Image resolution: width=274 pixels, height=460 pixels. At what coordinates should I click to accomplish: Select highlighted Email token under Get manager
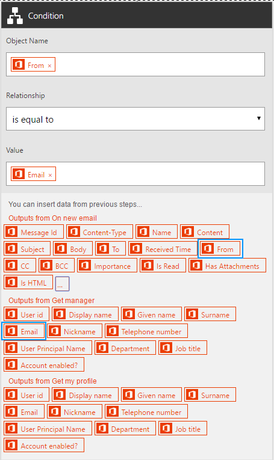point(24,331)
